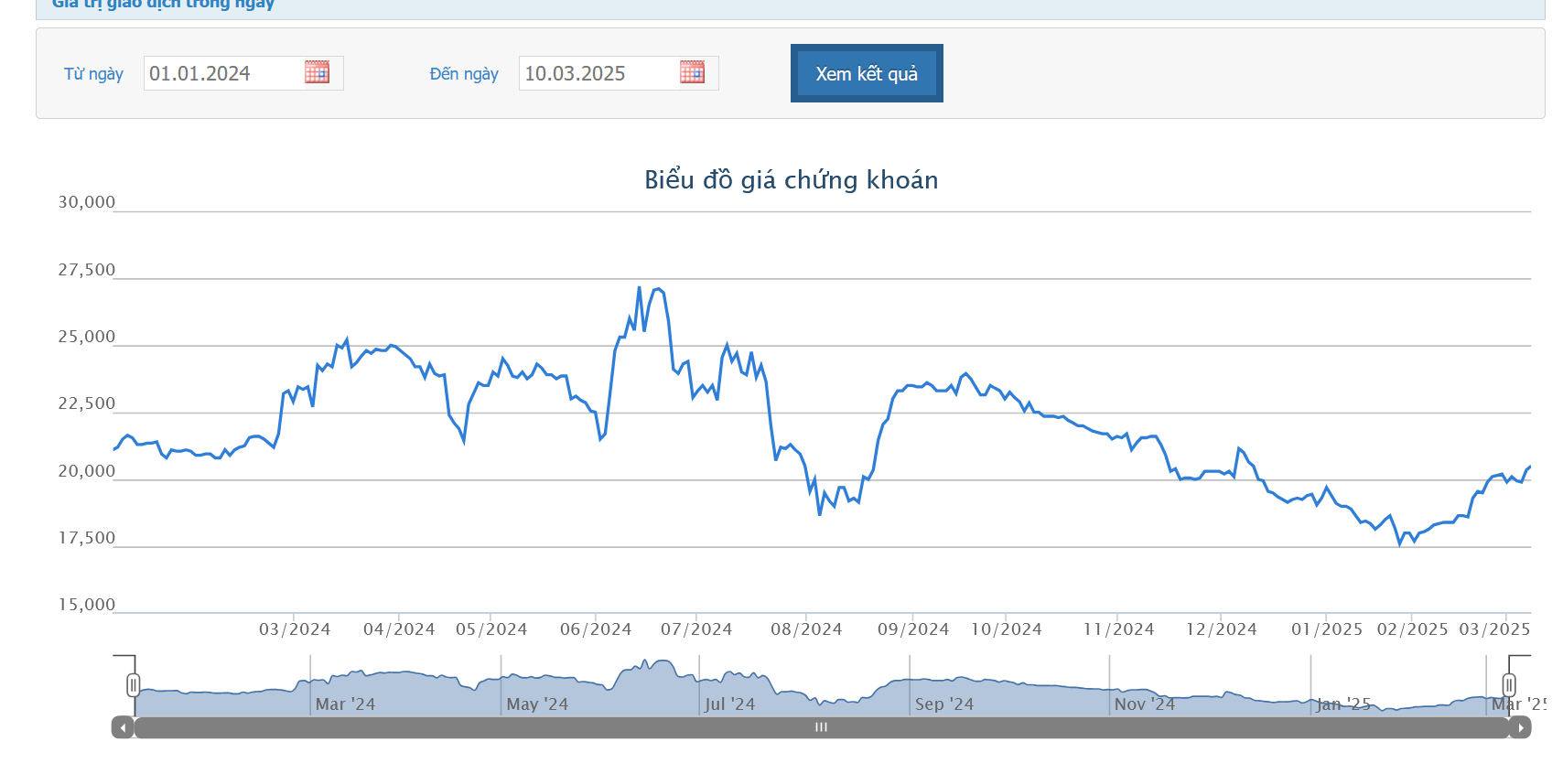Screen dimensions: 1563x763
Task: Open the calendar picker for Đến ngày
Action: tap(692, 72)
